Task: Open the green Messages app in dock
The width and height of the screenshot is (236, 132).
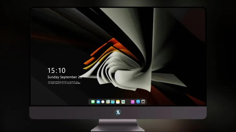Action: [93, 102]
